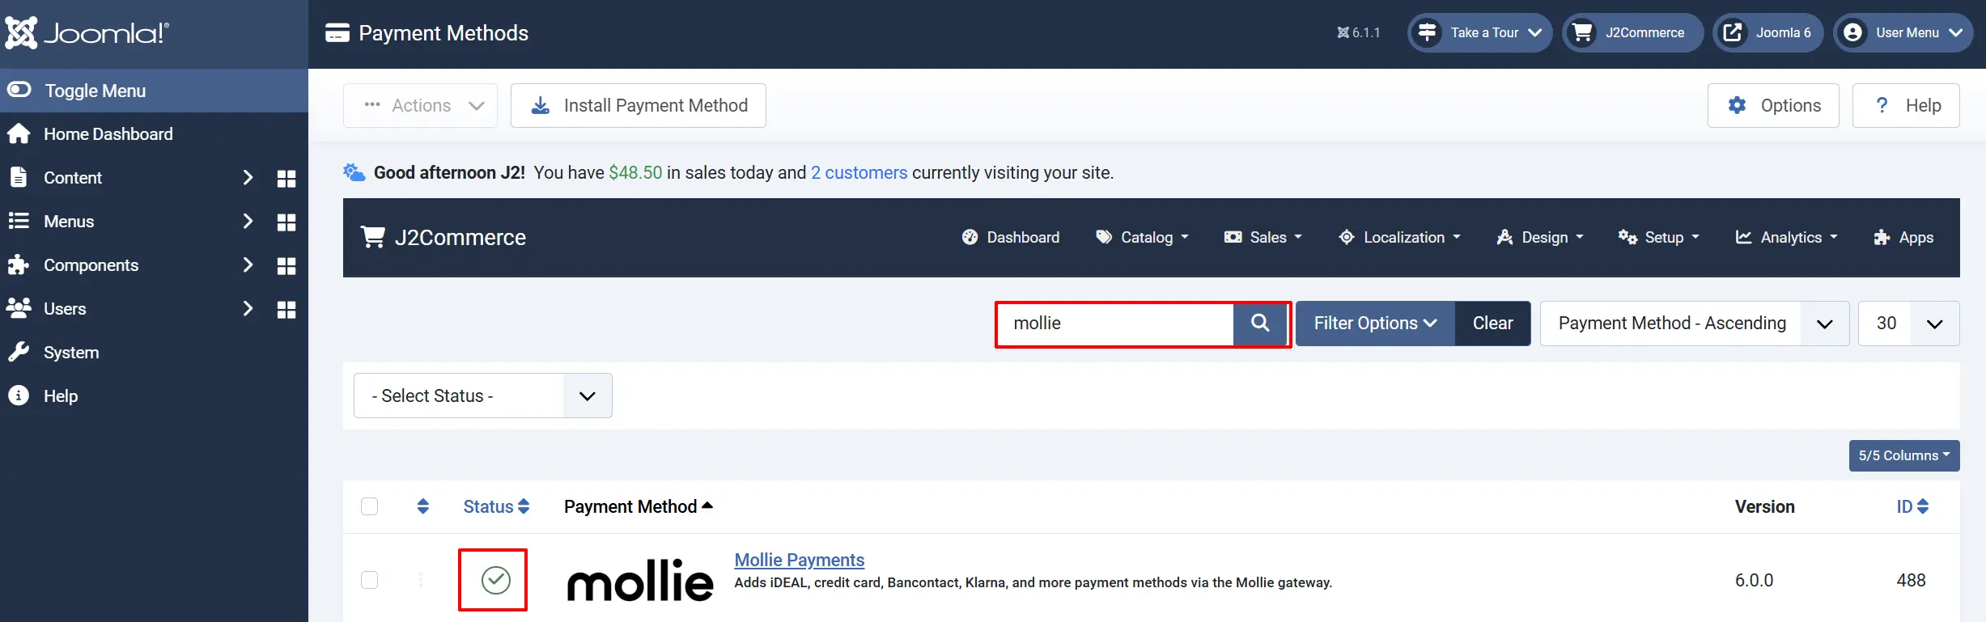Open Payment Method - Ascending sort dropdown
Screen dimensions: 1986x622
[x=1694, y=324]
